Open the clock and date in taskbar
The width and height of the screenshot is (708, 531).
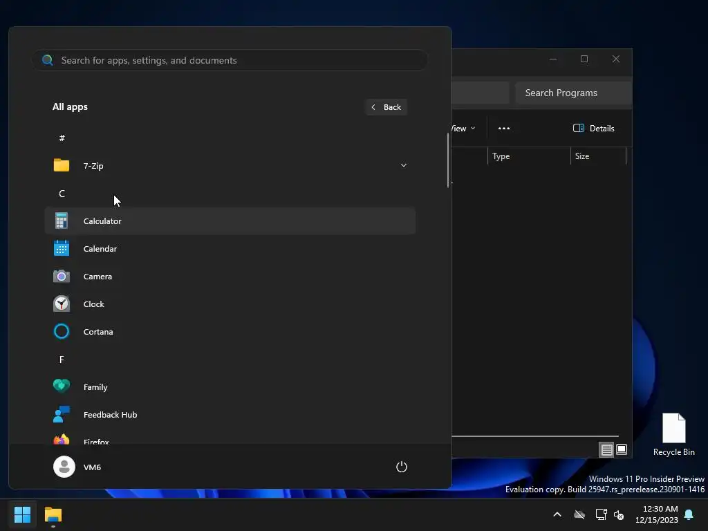657,514
